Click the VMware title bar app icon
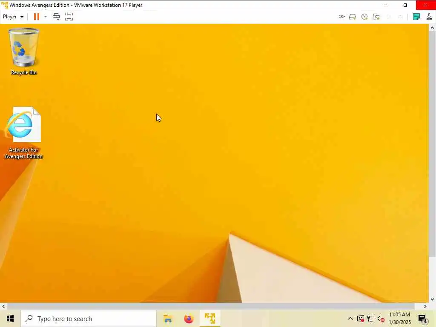This screenshot has height=327, width=436. 4,5
